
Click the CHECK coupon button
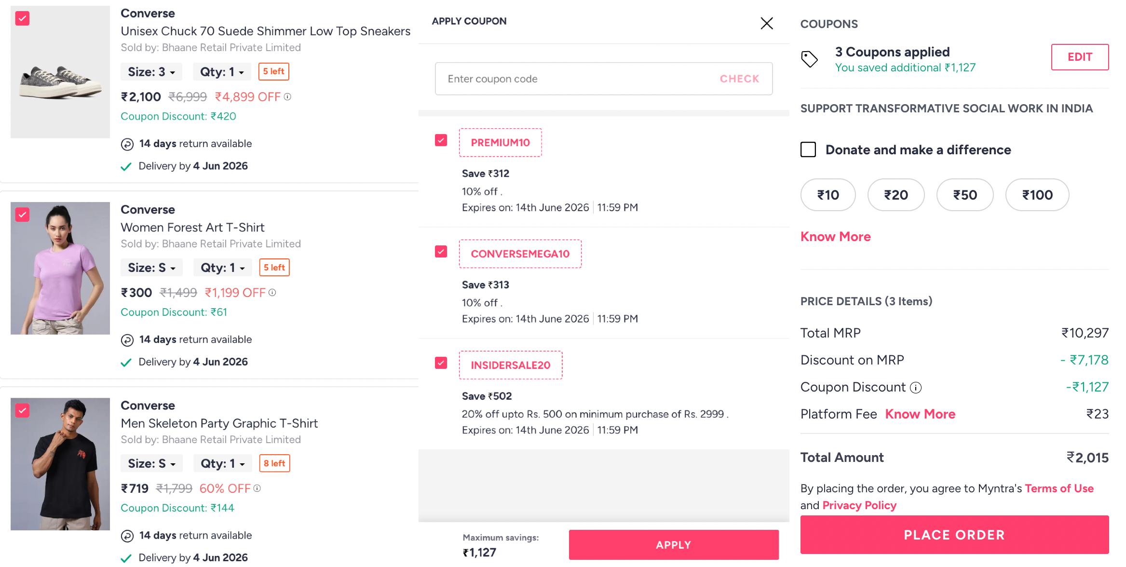739,79
